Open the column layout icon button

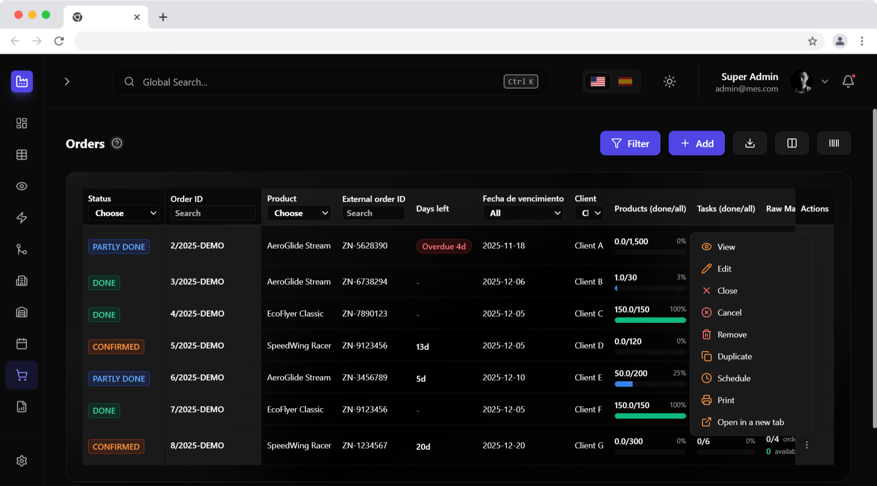(792, 143)
